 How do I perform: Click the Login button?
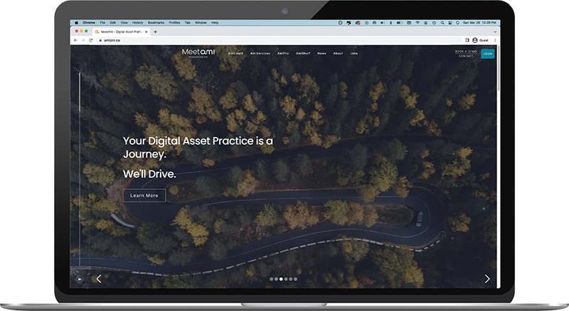487,53
